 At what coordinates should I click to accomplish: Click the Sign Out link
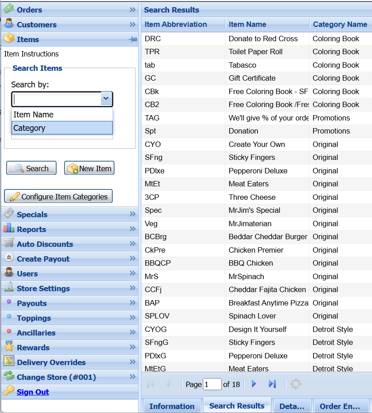click(x=33, y=392)
